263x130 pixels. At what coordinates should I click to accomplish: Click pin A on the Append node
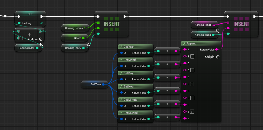[x=185, y=49]
